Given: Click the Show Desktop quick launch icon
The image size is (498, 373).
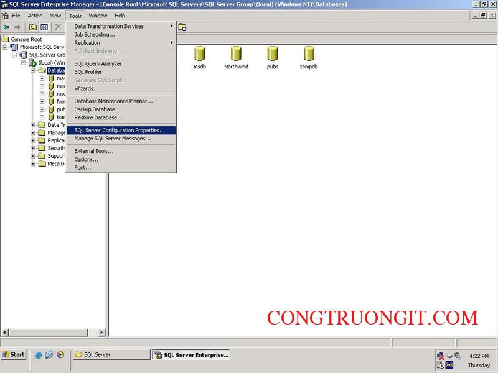Looking at the screenshot, I should (x=49, y=355).
